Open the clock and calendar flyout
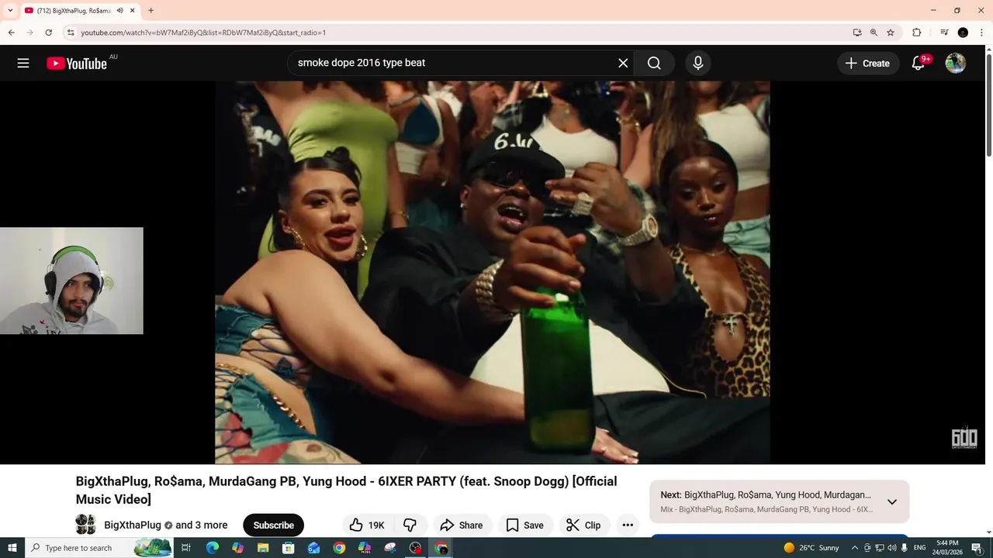 pyautogui.click(x=947, y=548)
